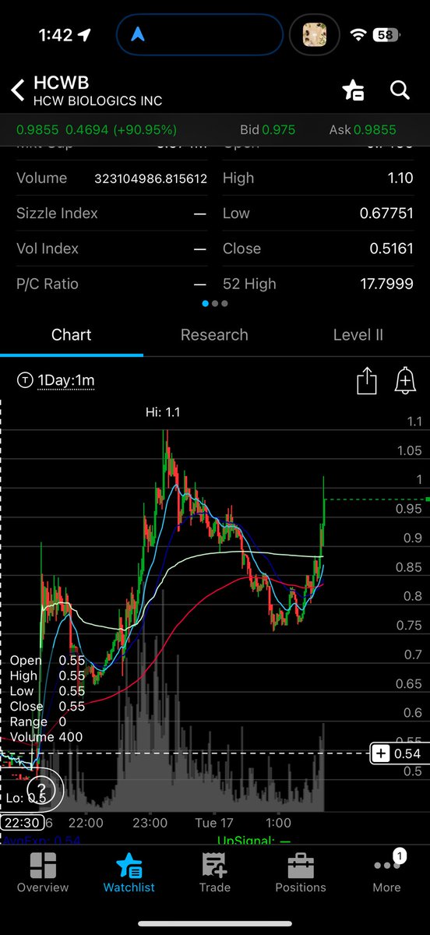The image size is (430, 935).
Task: Switch to the Research tab
Action: pyautogui.click(x=214, y=335)
